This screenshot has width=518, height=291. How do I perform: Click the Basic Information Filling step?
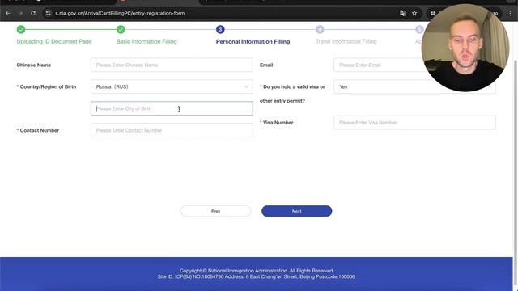(x=146, y=41)
